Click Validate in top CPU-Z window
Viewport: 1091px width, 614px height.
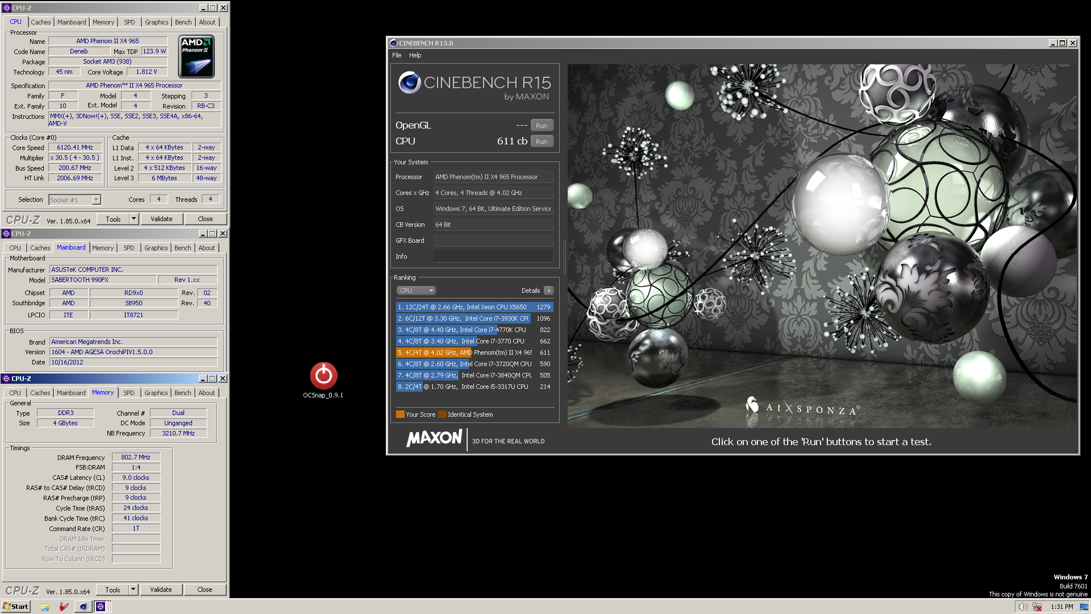161,219
